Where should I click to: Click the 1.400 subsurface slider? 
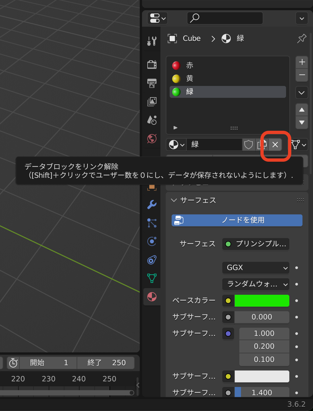point(262,393)
